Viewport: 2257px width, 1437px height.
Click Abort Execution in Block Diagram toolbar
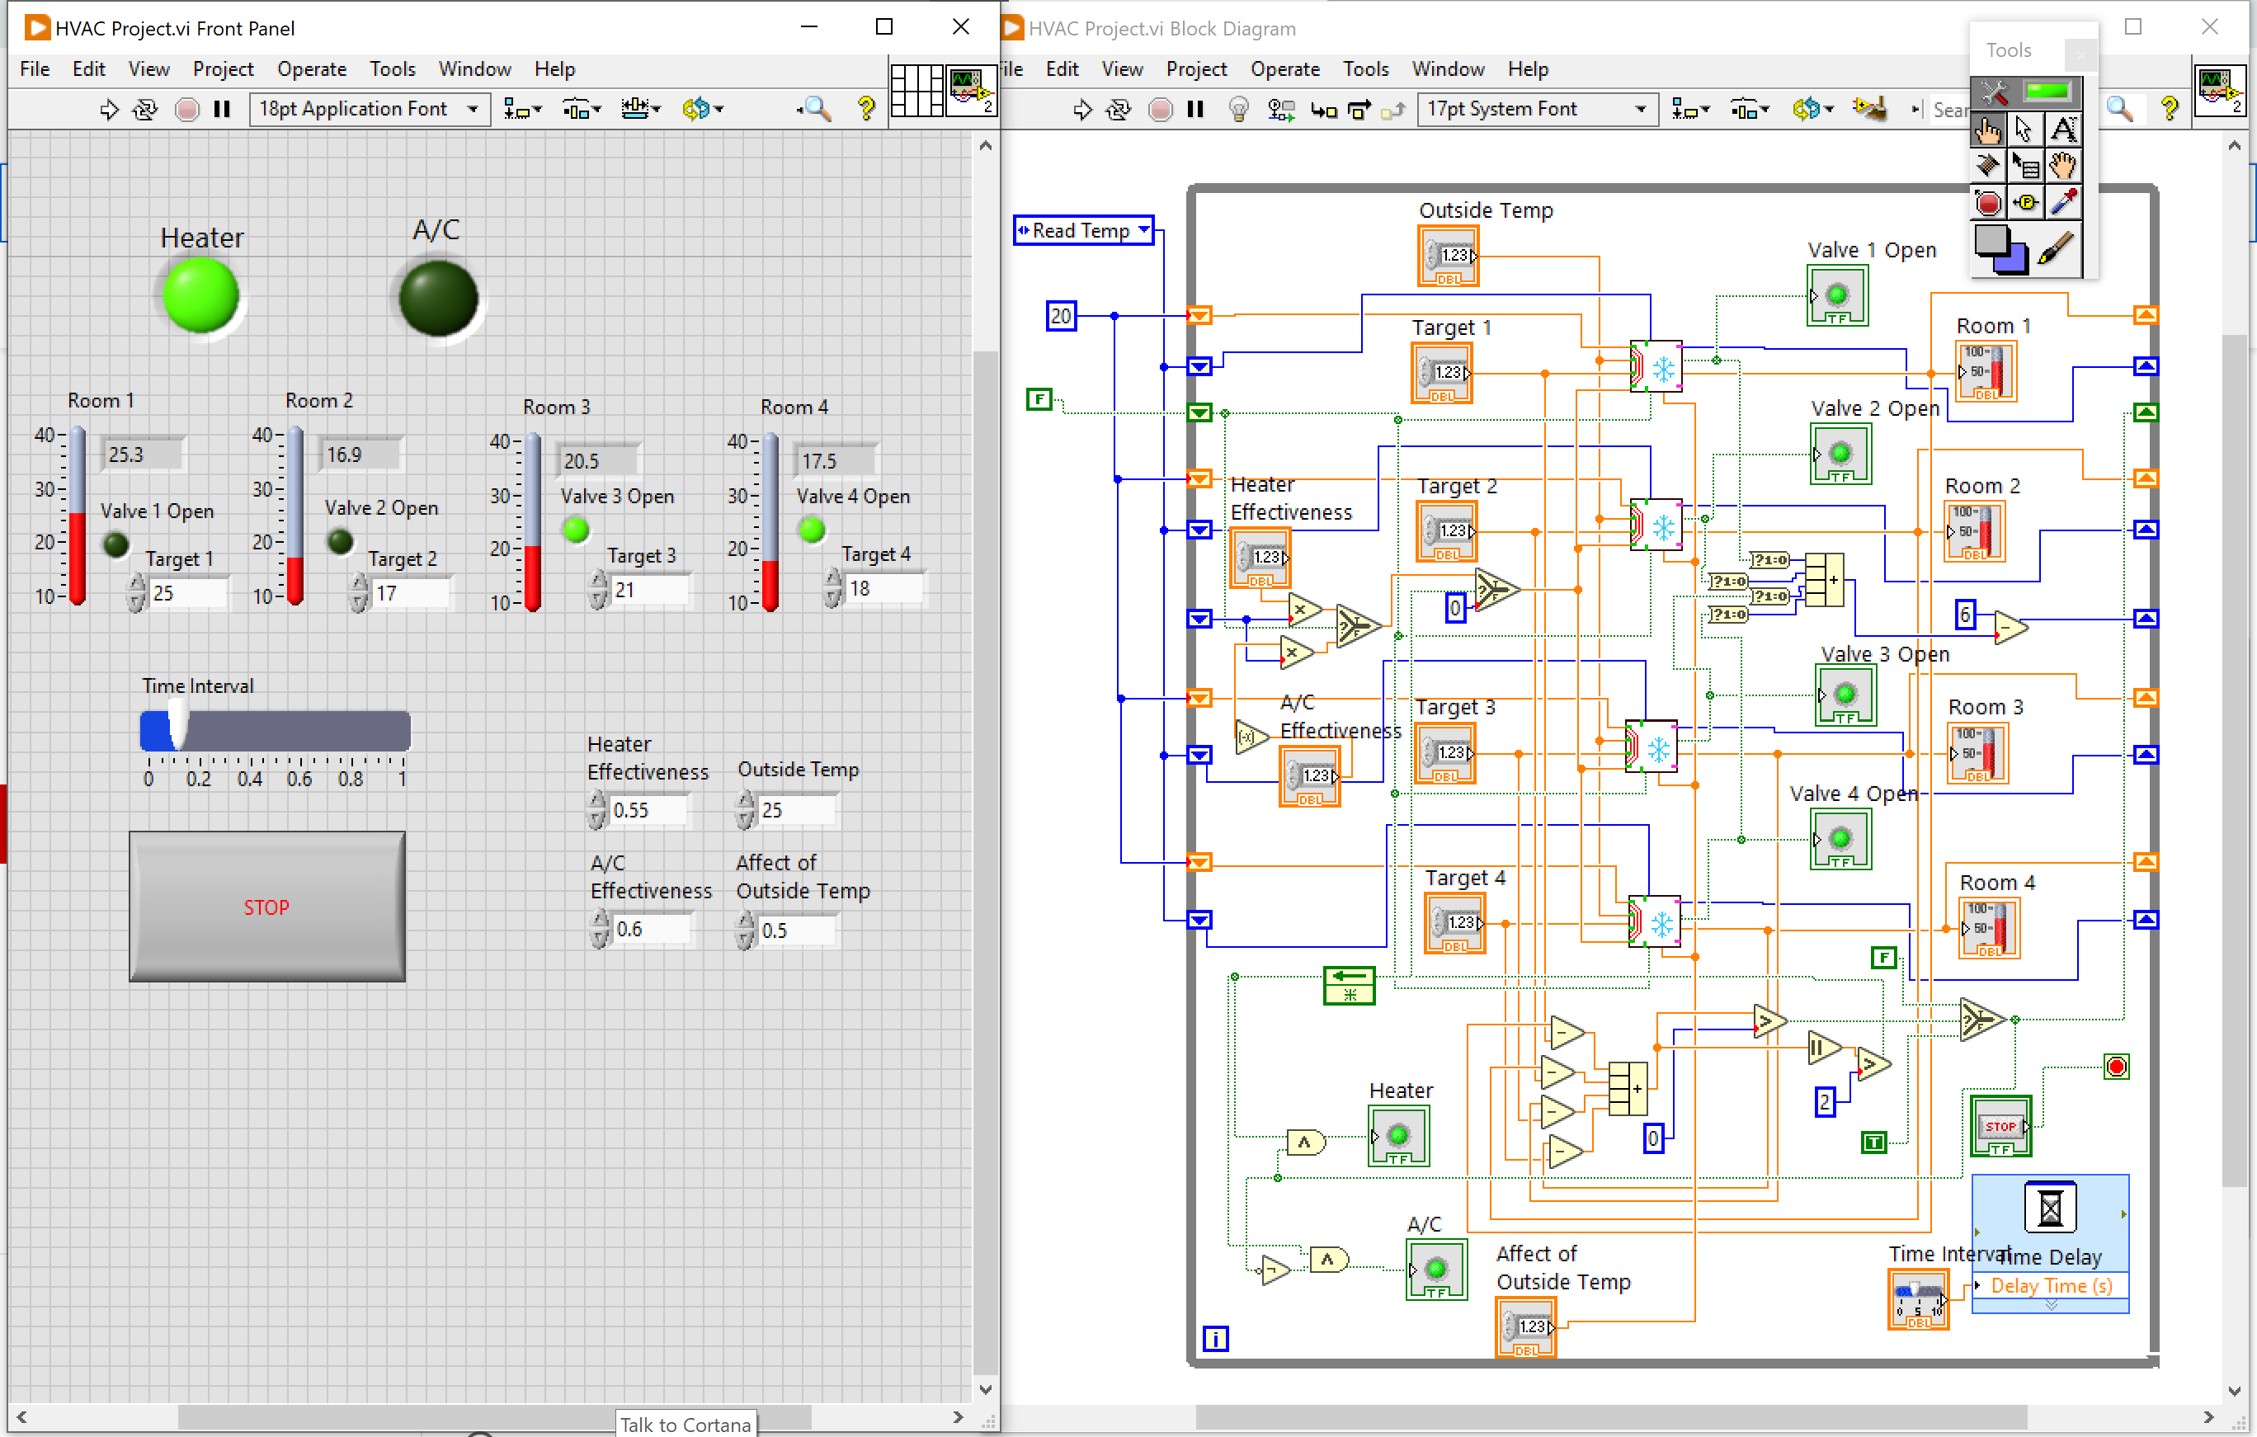pyautogui.click(x=1159, y=109)
